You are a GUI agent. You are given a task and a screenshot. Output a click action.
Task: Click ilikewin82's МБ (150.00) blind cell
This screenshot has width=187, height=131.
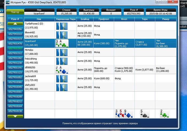(x=84, y=36)
